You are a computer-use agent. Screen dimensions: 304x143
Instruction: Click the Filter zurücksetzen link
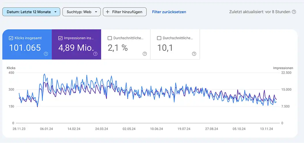[x=169, y=12]
